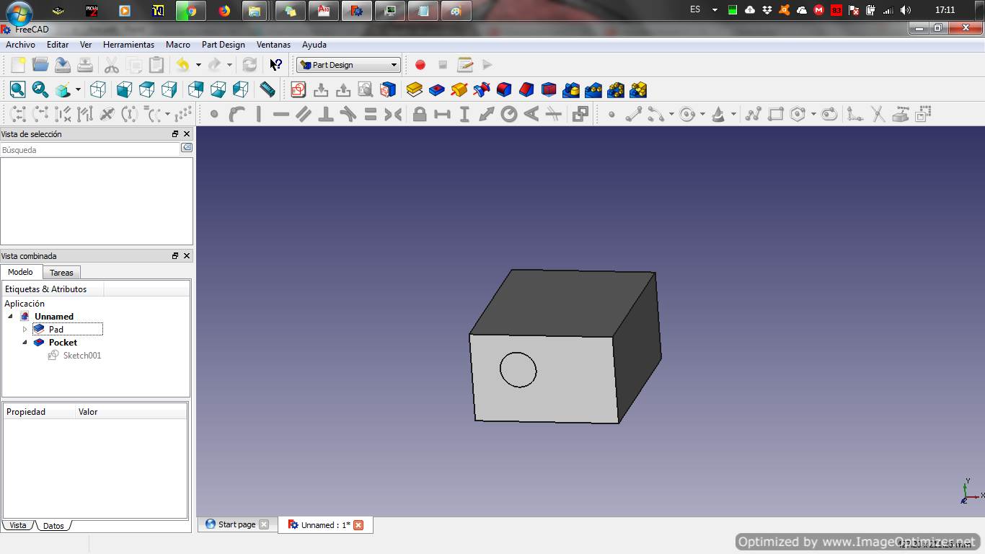
Task: Click the Firefox icon in the taskbar
Action: click(224, 11)
